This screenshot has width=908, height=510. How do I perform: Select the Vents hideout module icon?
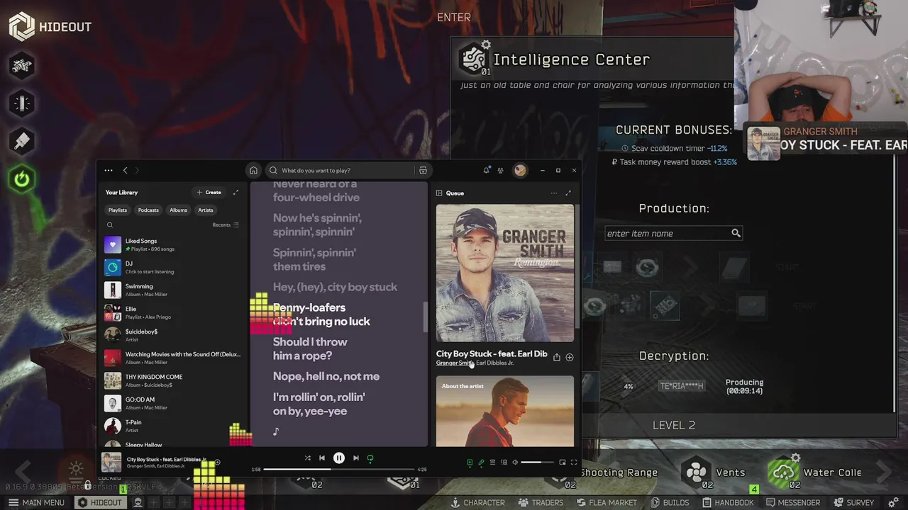click(x=697, y=472)
